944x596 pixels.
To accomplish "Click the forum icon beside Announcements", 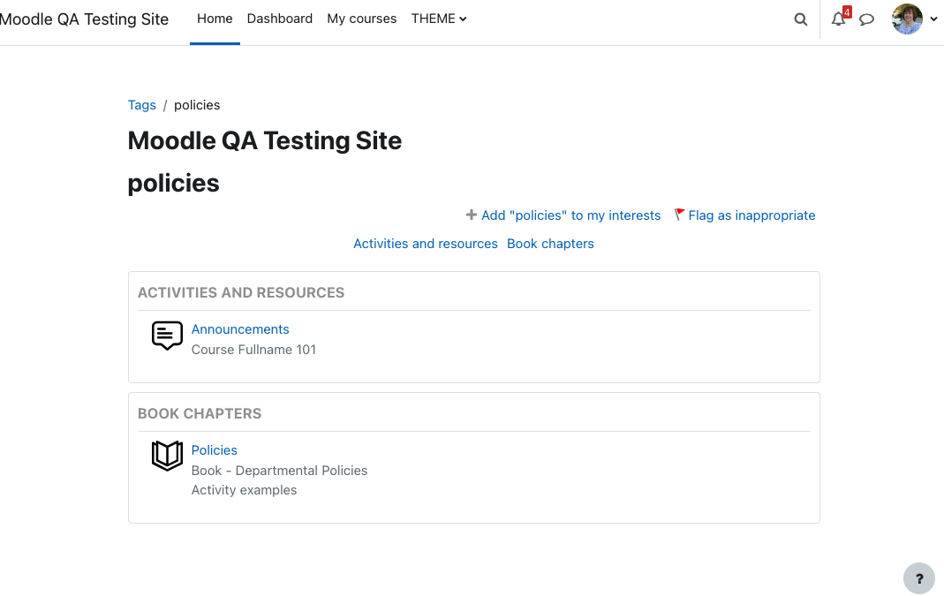I will 167,336.
